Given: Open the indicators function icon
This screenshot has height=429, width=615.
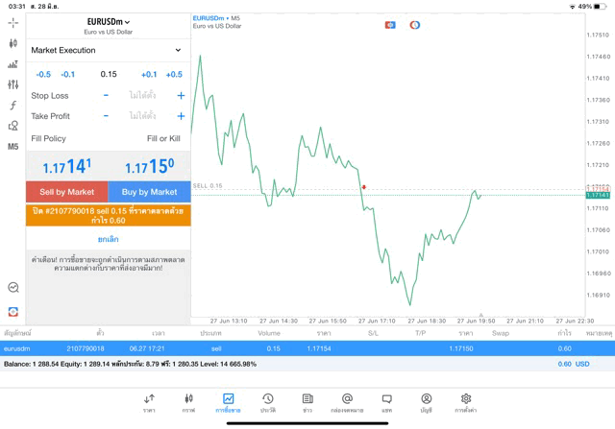Looking at the screenshot, I should (13, 106).
